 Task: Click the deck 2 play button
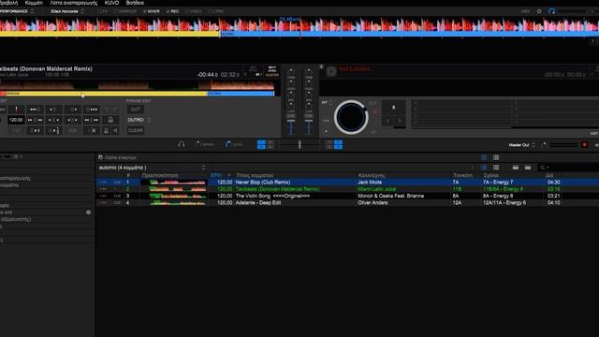326,131
